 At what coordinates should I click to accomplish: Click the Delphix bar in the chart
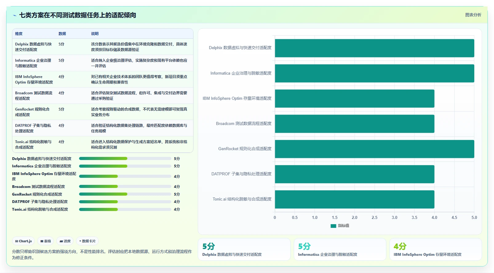[374, 48]
